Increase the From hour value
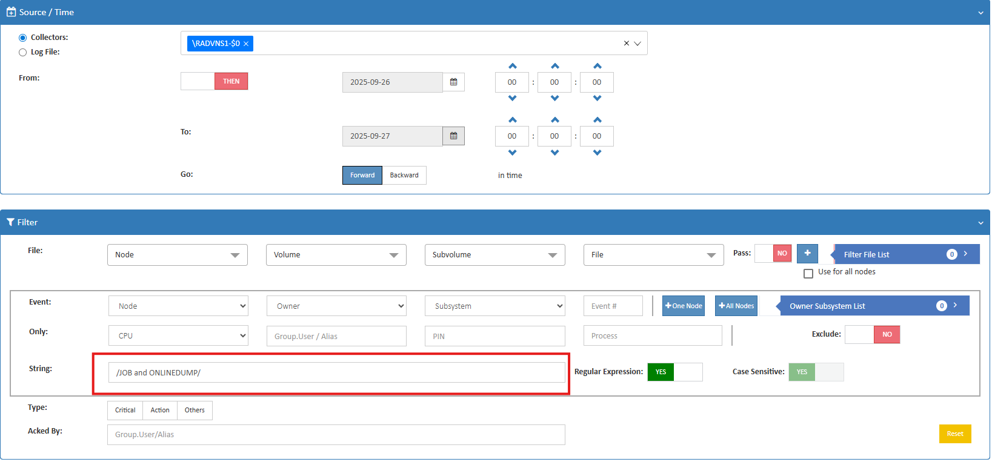 [x=512, y=66]
